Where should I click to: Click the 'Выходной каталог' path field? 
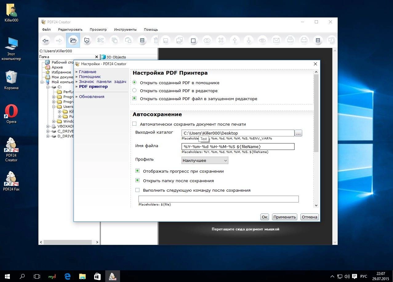[238, 133]
